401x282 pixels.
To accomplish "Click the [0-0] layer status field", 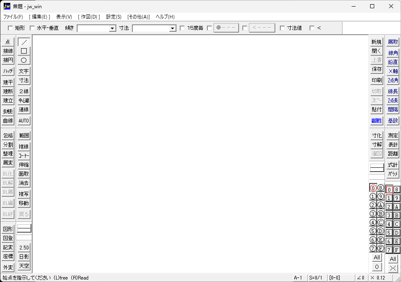I will 341,278.
